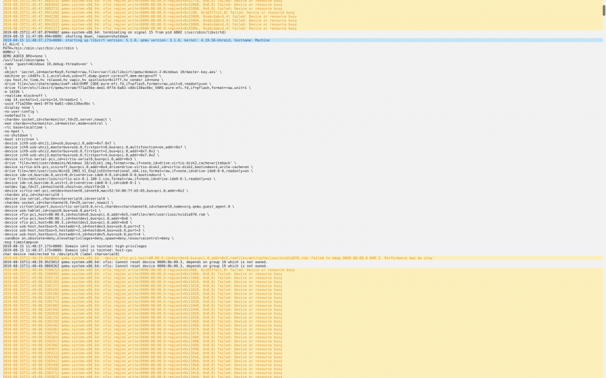
Task: Click the 'ich9-usb-uhci3' firstport=4 device line
Action: click(81, 155)
